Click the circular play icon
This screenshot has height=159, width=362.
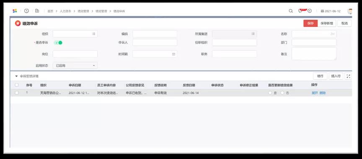click(310, 11)
